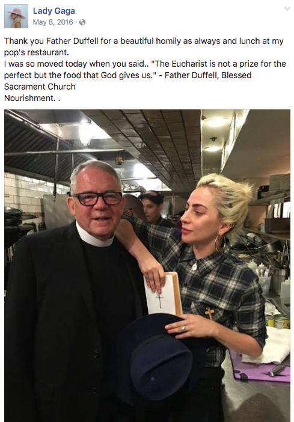
Task: Click the priest's black glasses in photo
Action: click(x=98, y=198)
